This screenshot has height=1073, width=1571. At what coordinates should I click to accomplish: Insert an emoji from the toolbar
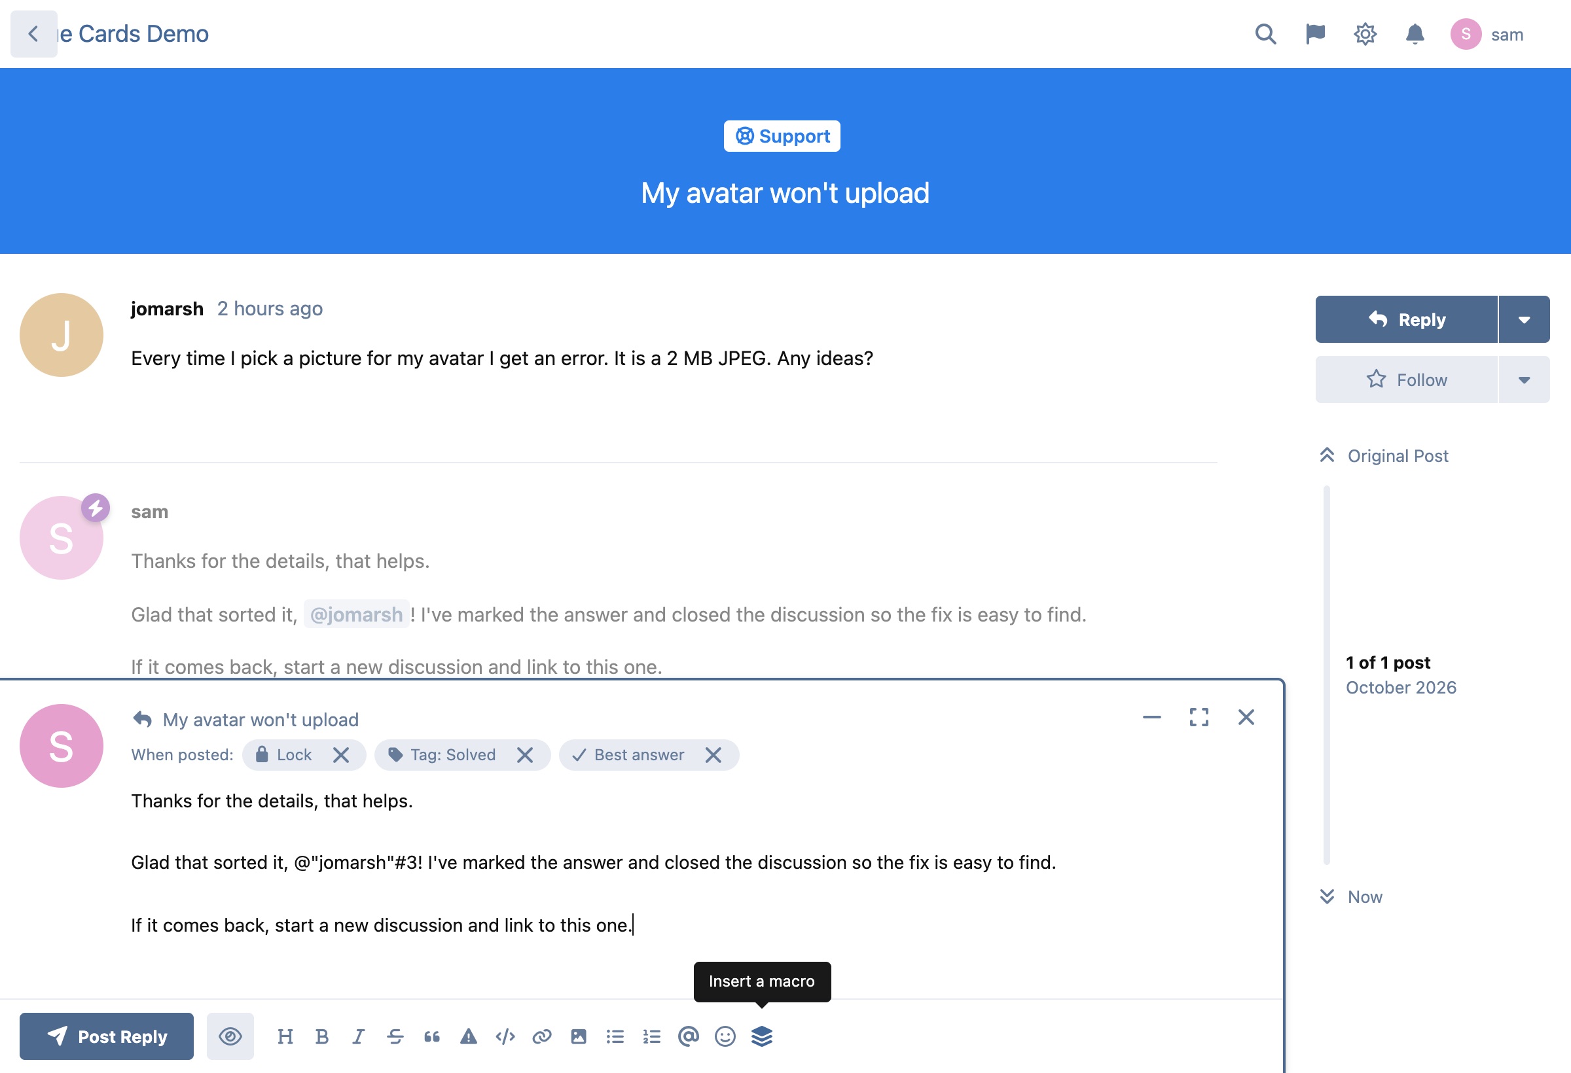coord(725,1036)
